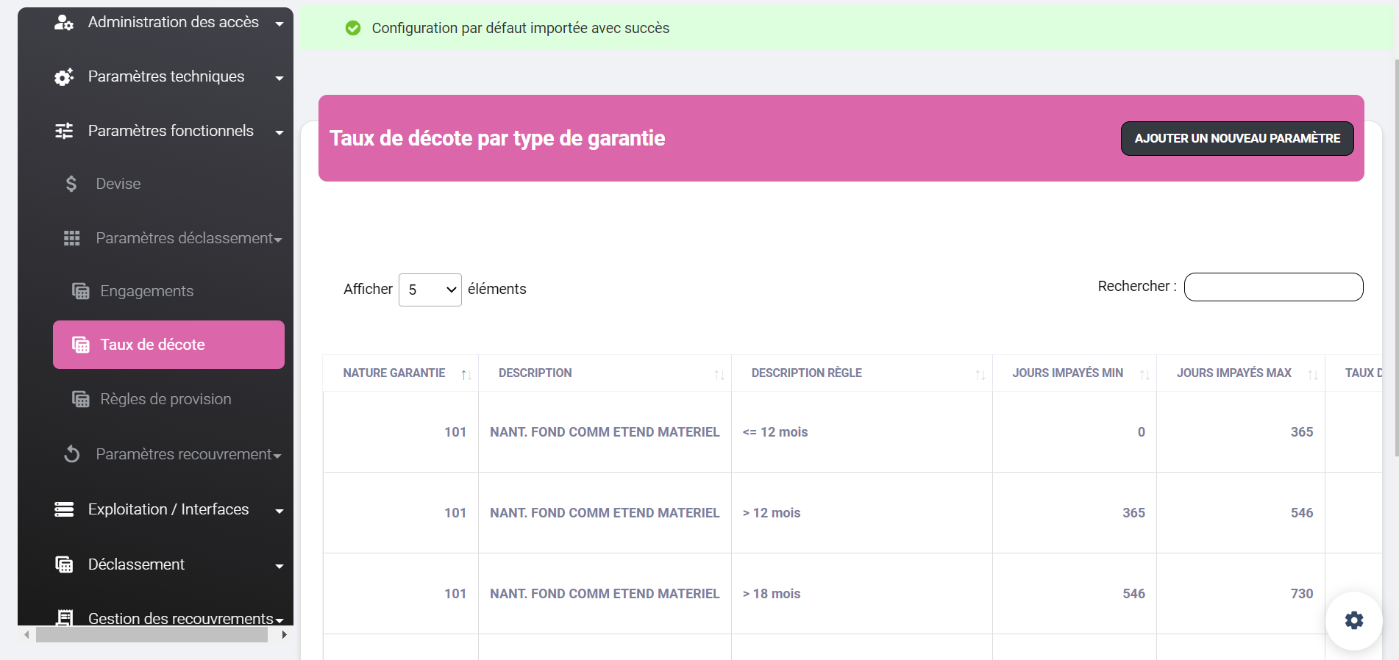Click the user icon beside Administration des accès
The image size is (1399, 660).
pos(64,23)
